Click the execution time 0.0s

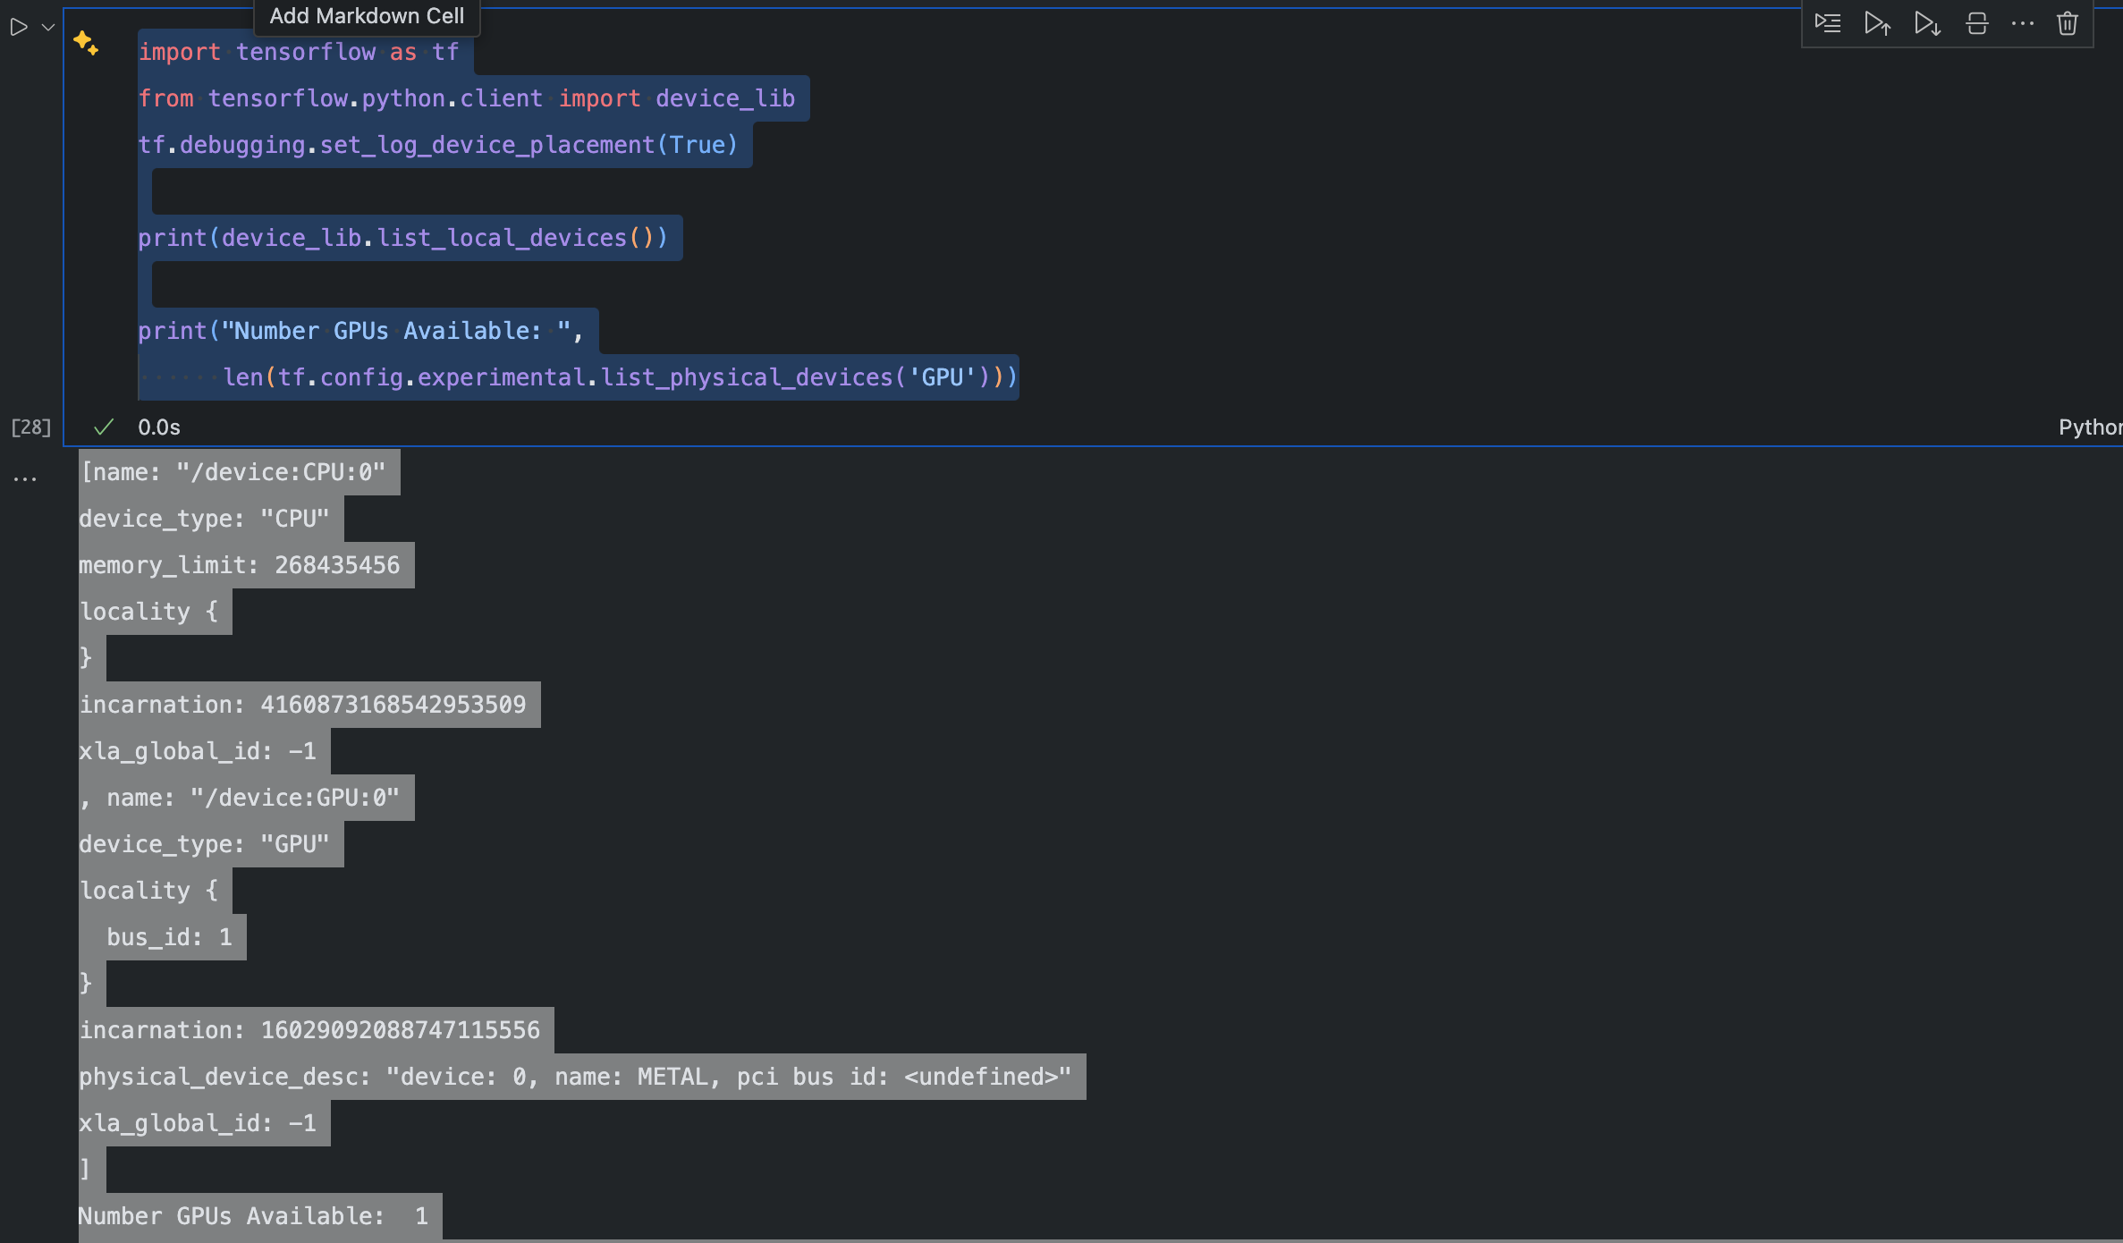click(159, 427)
